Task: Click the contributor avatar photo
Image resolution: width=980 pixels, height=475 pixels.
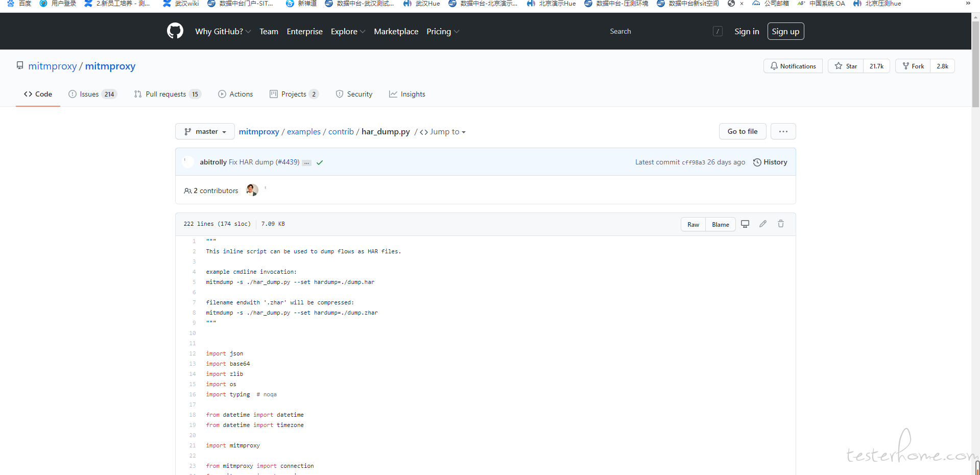Action: coord(252,190)
